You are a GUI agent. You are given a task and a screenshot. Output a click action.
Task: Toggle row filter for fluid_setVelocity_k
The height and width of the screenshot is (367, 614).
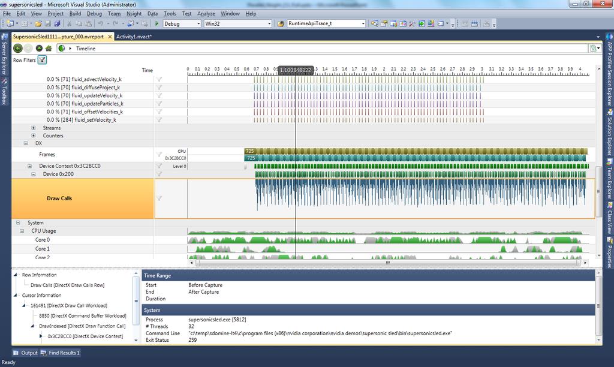click(x=159, y=120)
